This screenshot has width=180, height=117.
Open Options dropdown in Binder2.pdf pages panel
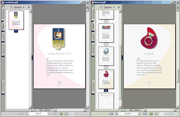tap(109, 7)
